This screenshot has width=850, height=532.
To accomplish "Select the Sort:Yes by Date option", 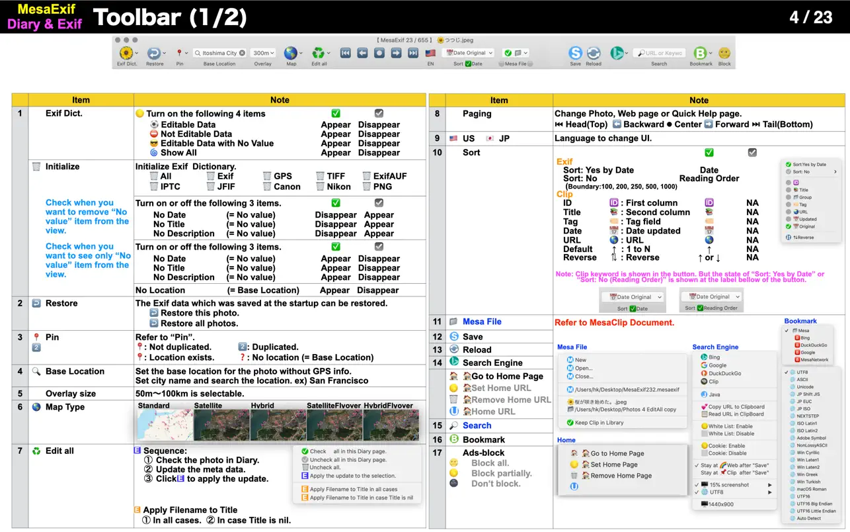I will tap(805, 164).
